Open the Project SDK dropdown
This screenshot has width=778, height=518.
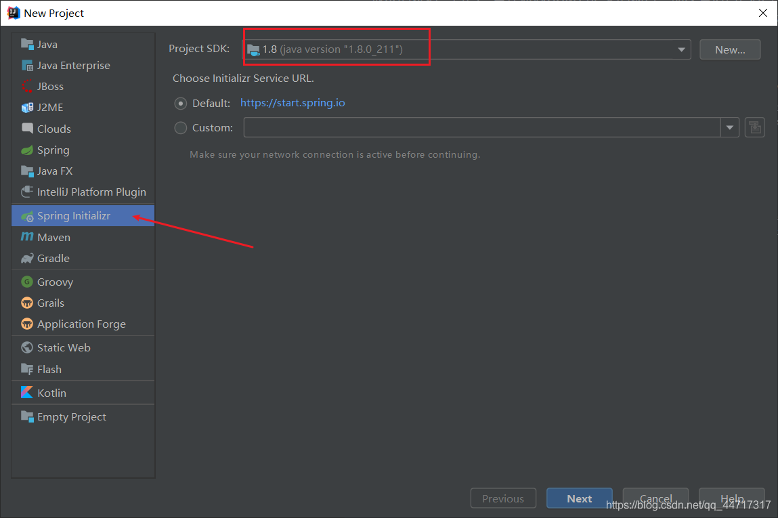coord(680,49)
